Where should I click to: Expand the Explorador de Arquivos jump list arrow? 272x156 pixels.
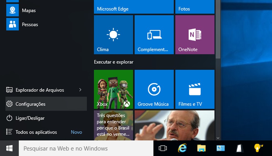pos(80,90)
